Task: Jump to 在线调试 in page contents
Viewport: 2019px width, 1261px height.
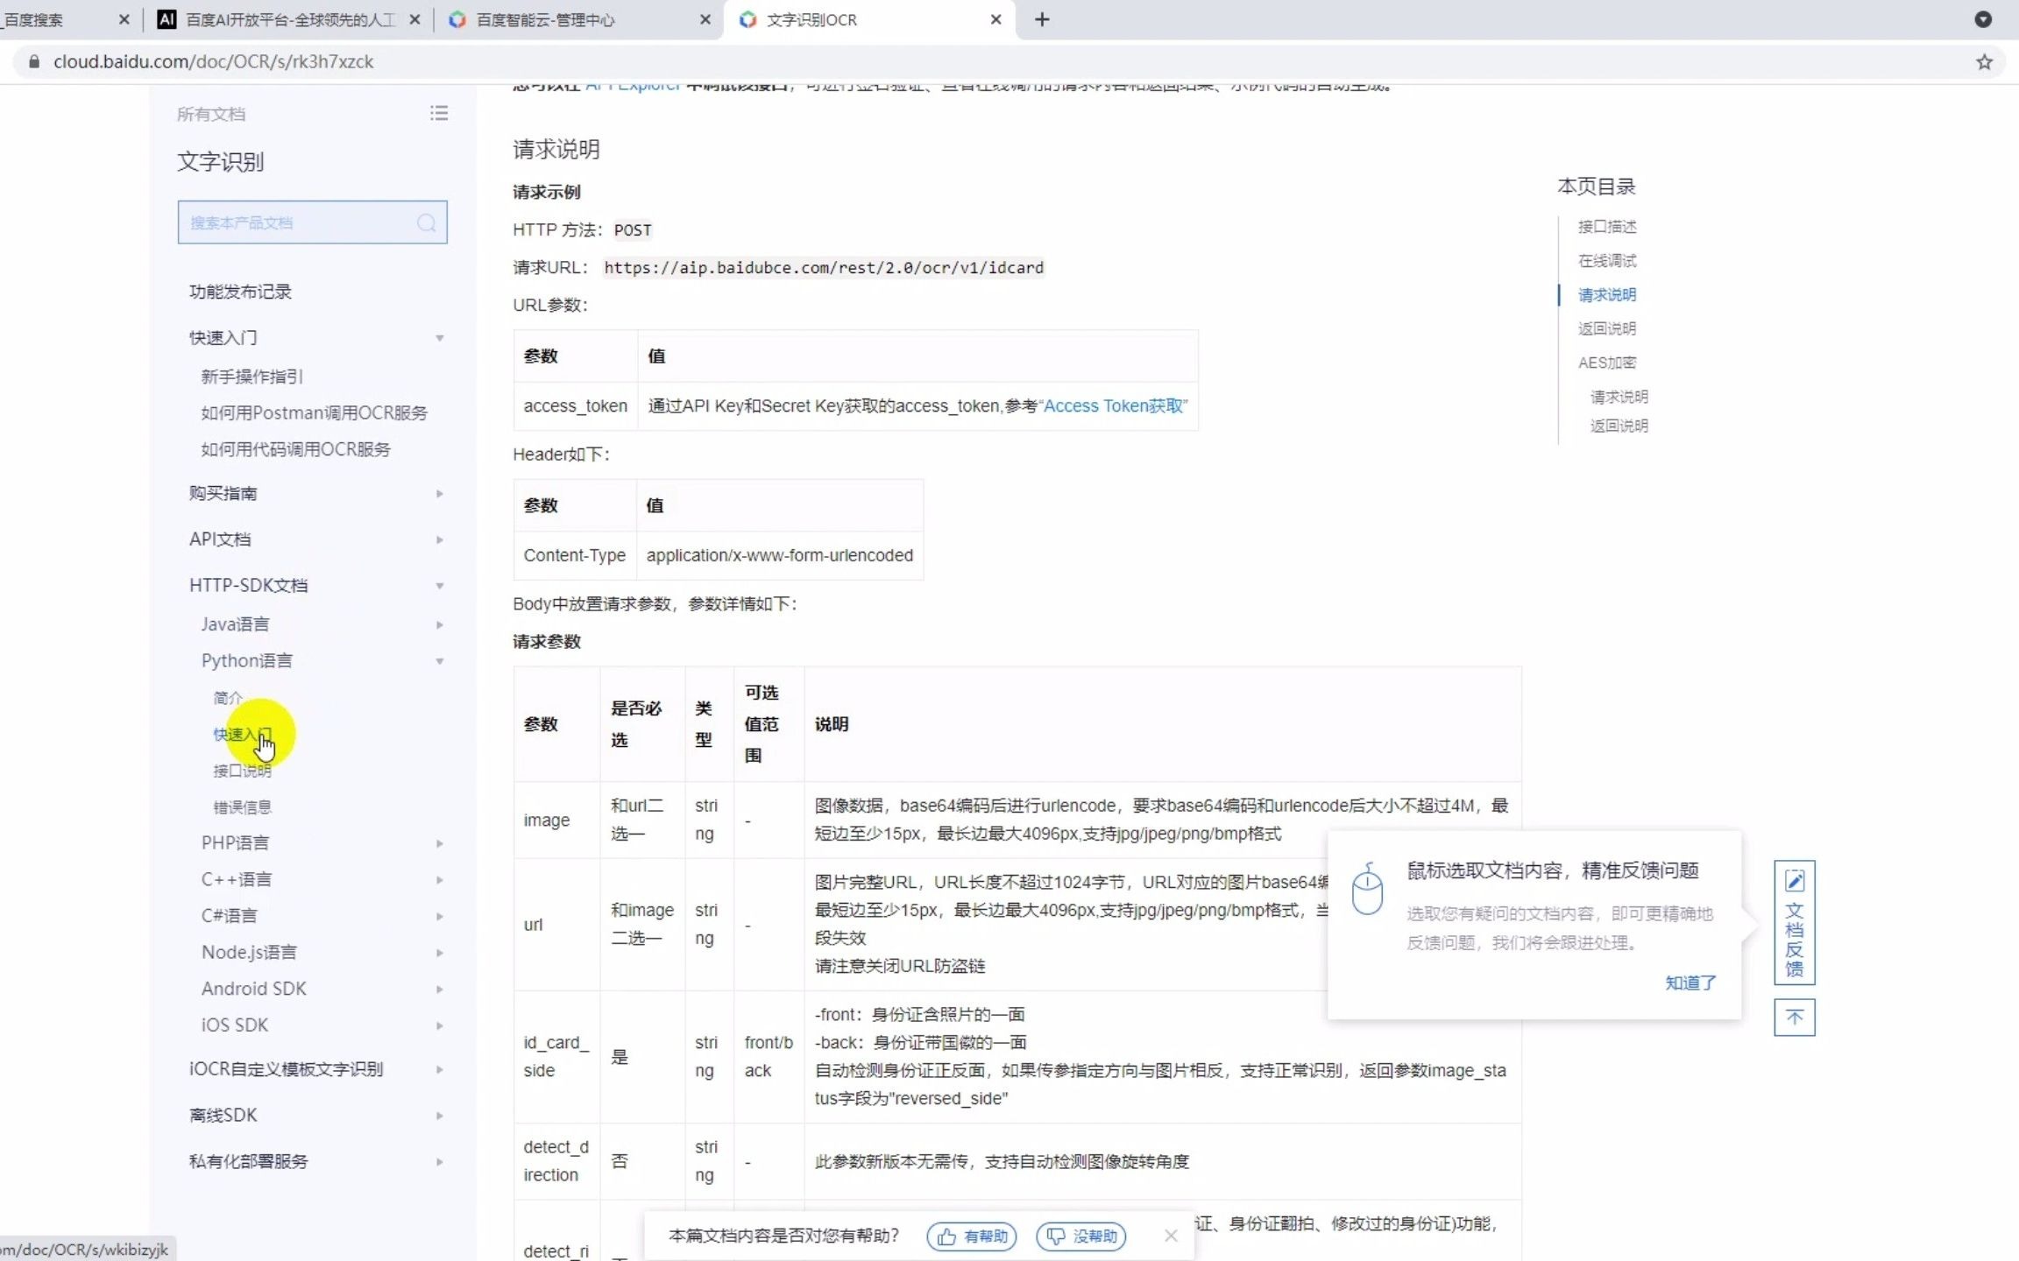Action: click(1606, 261)
